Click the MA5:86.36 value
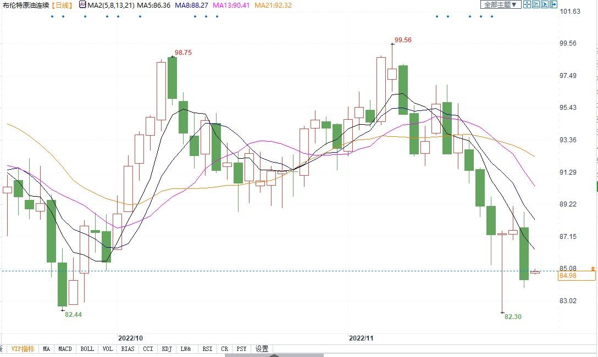The width and height of the screenshot is (598, 357). (154, 5)
